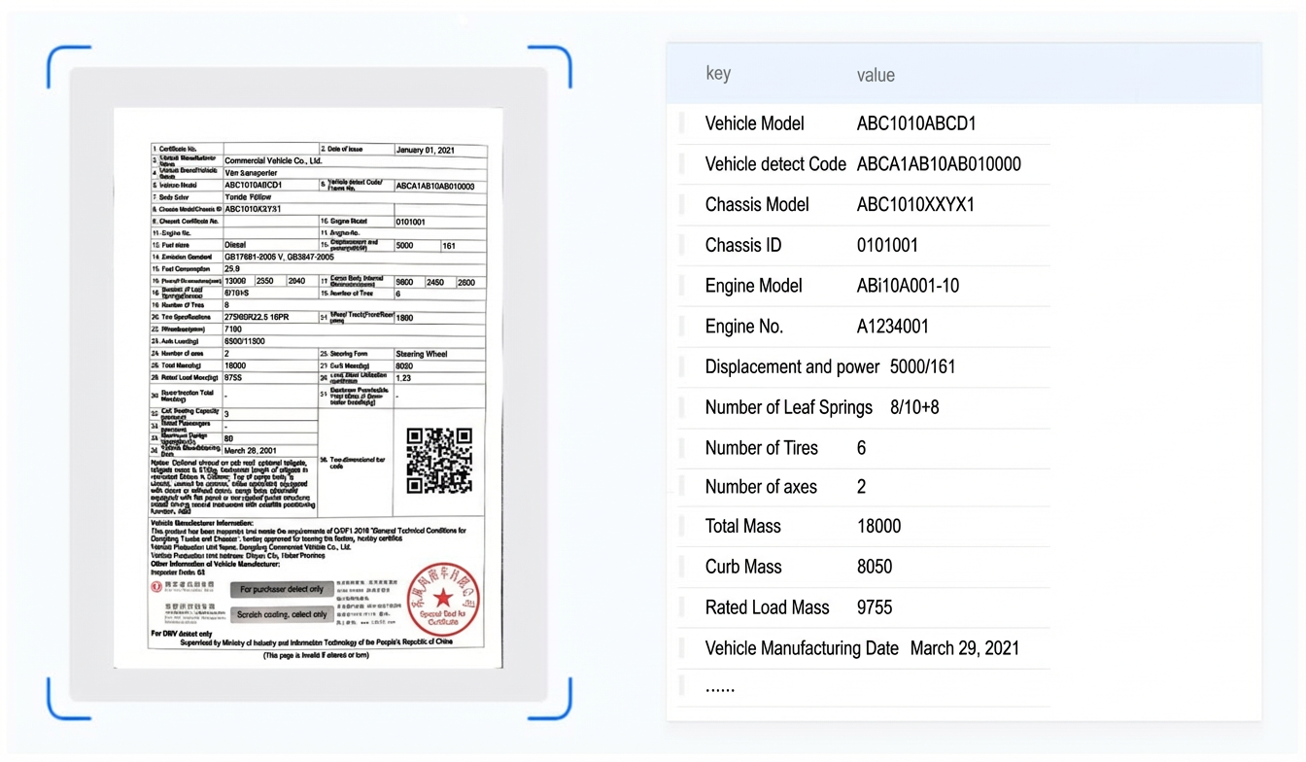Click the "Displacement and power" key label
Image resolution: width=1306 pixels, height=762 pixels.
tap(792, 367)
